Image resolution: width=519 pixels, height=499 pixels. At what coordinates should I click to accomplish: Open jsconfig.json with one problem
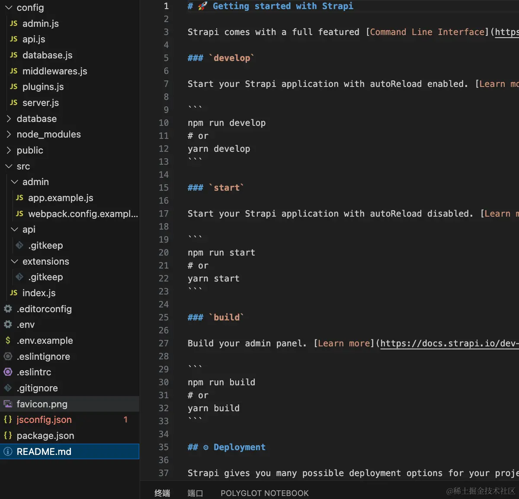click(44, 420)
